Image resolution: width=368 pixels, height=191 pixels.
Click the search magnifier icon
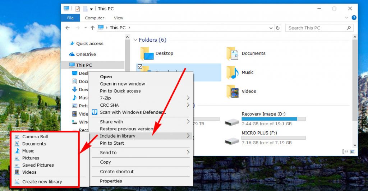(x=349, y=28)
